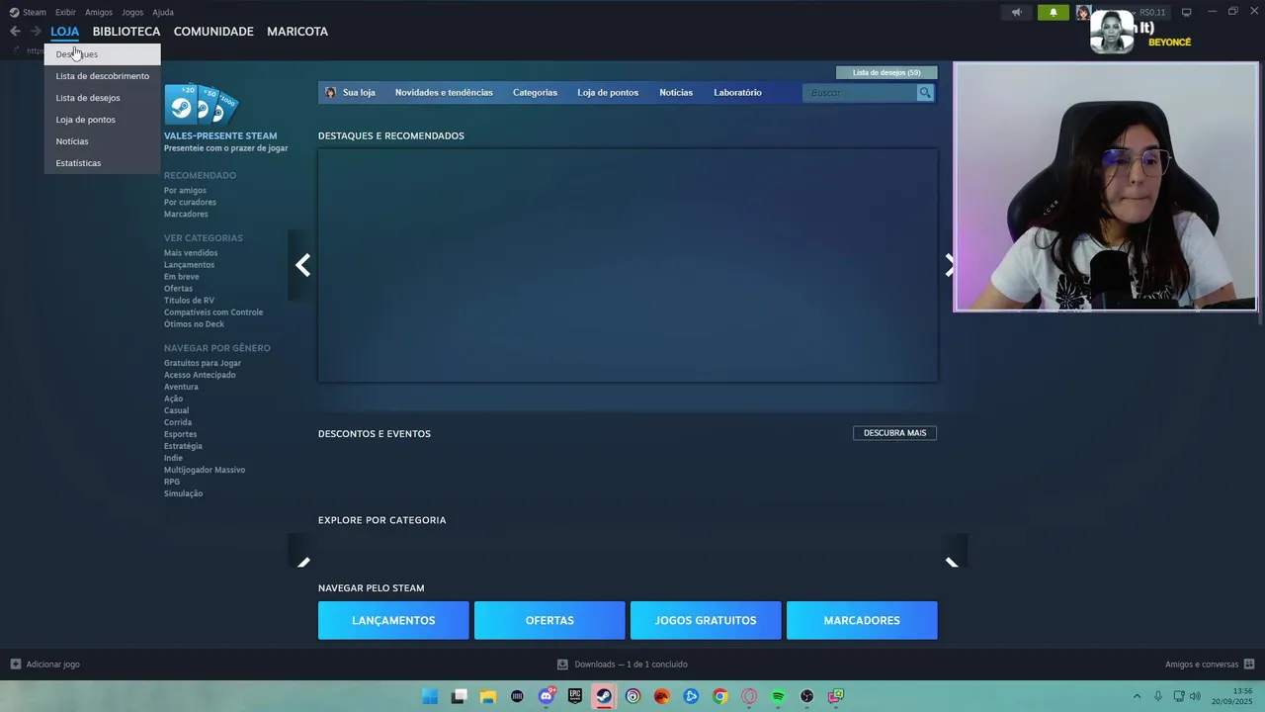1265x712 pixels.
Task: Click the JOGOS GRATUITOS button
Action: click(706, 620)
